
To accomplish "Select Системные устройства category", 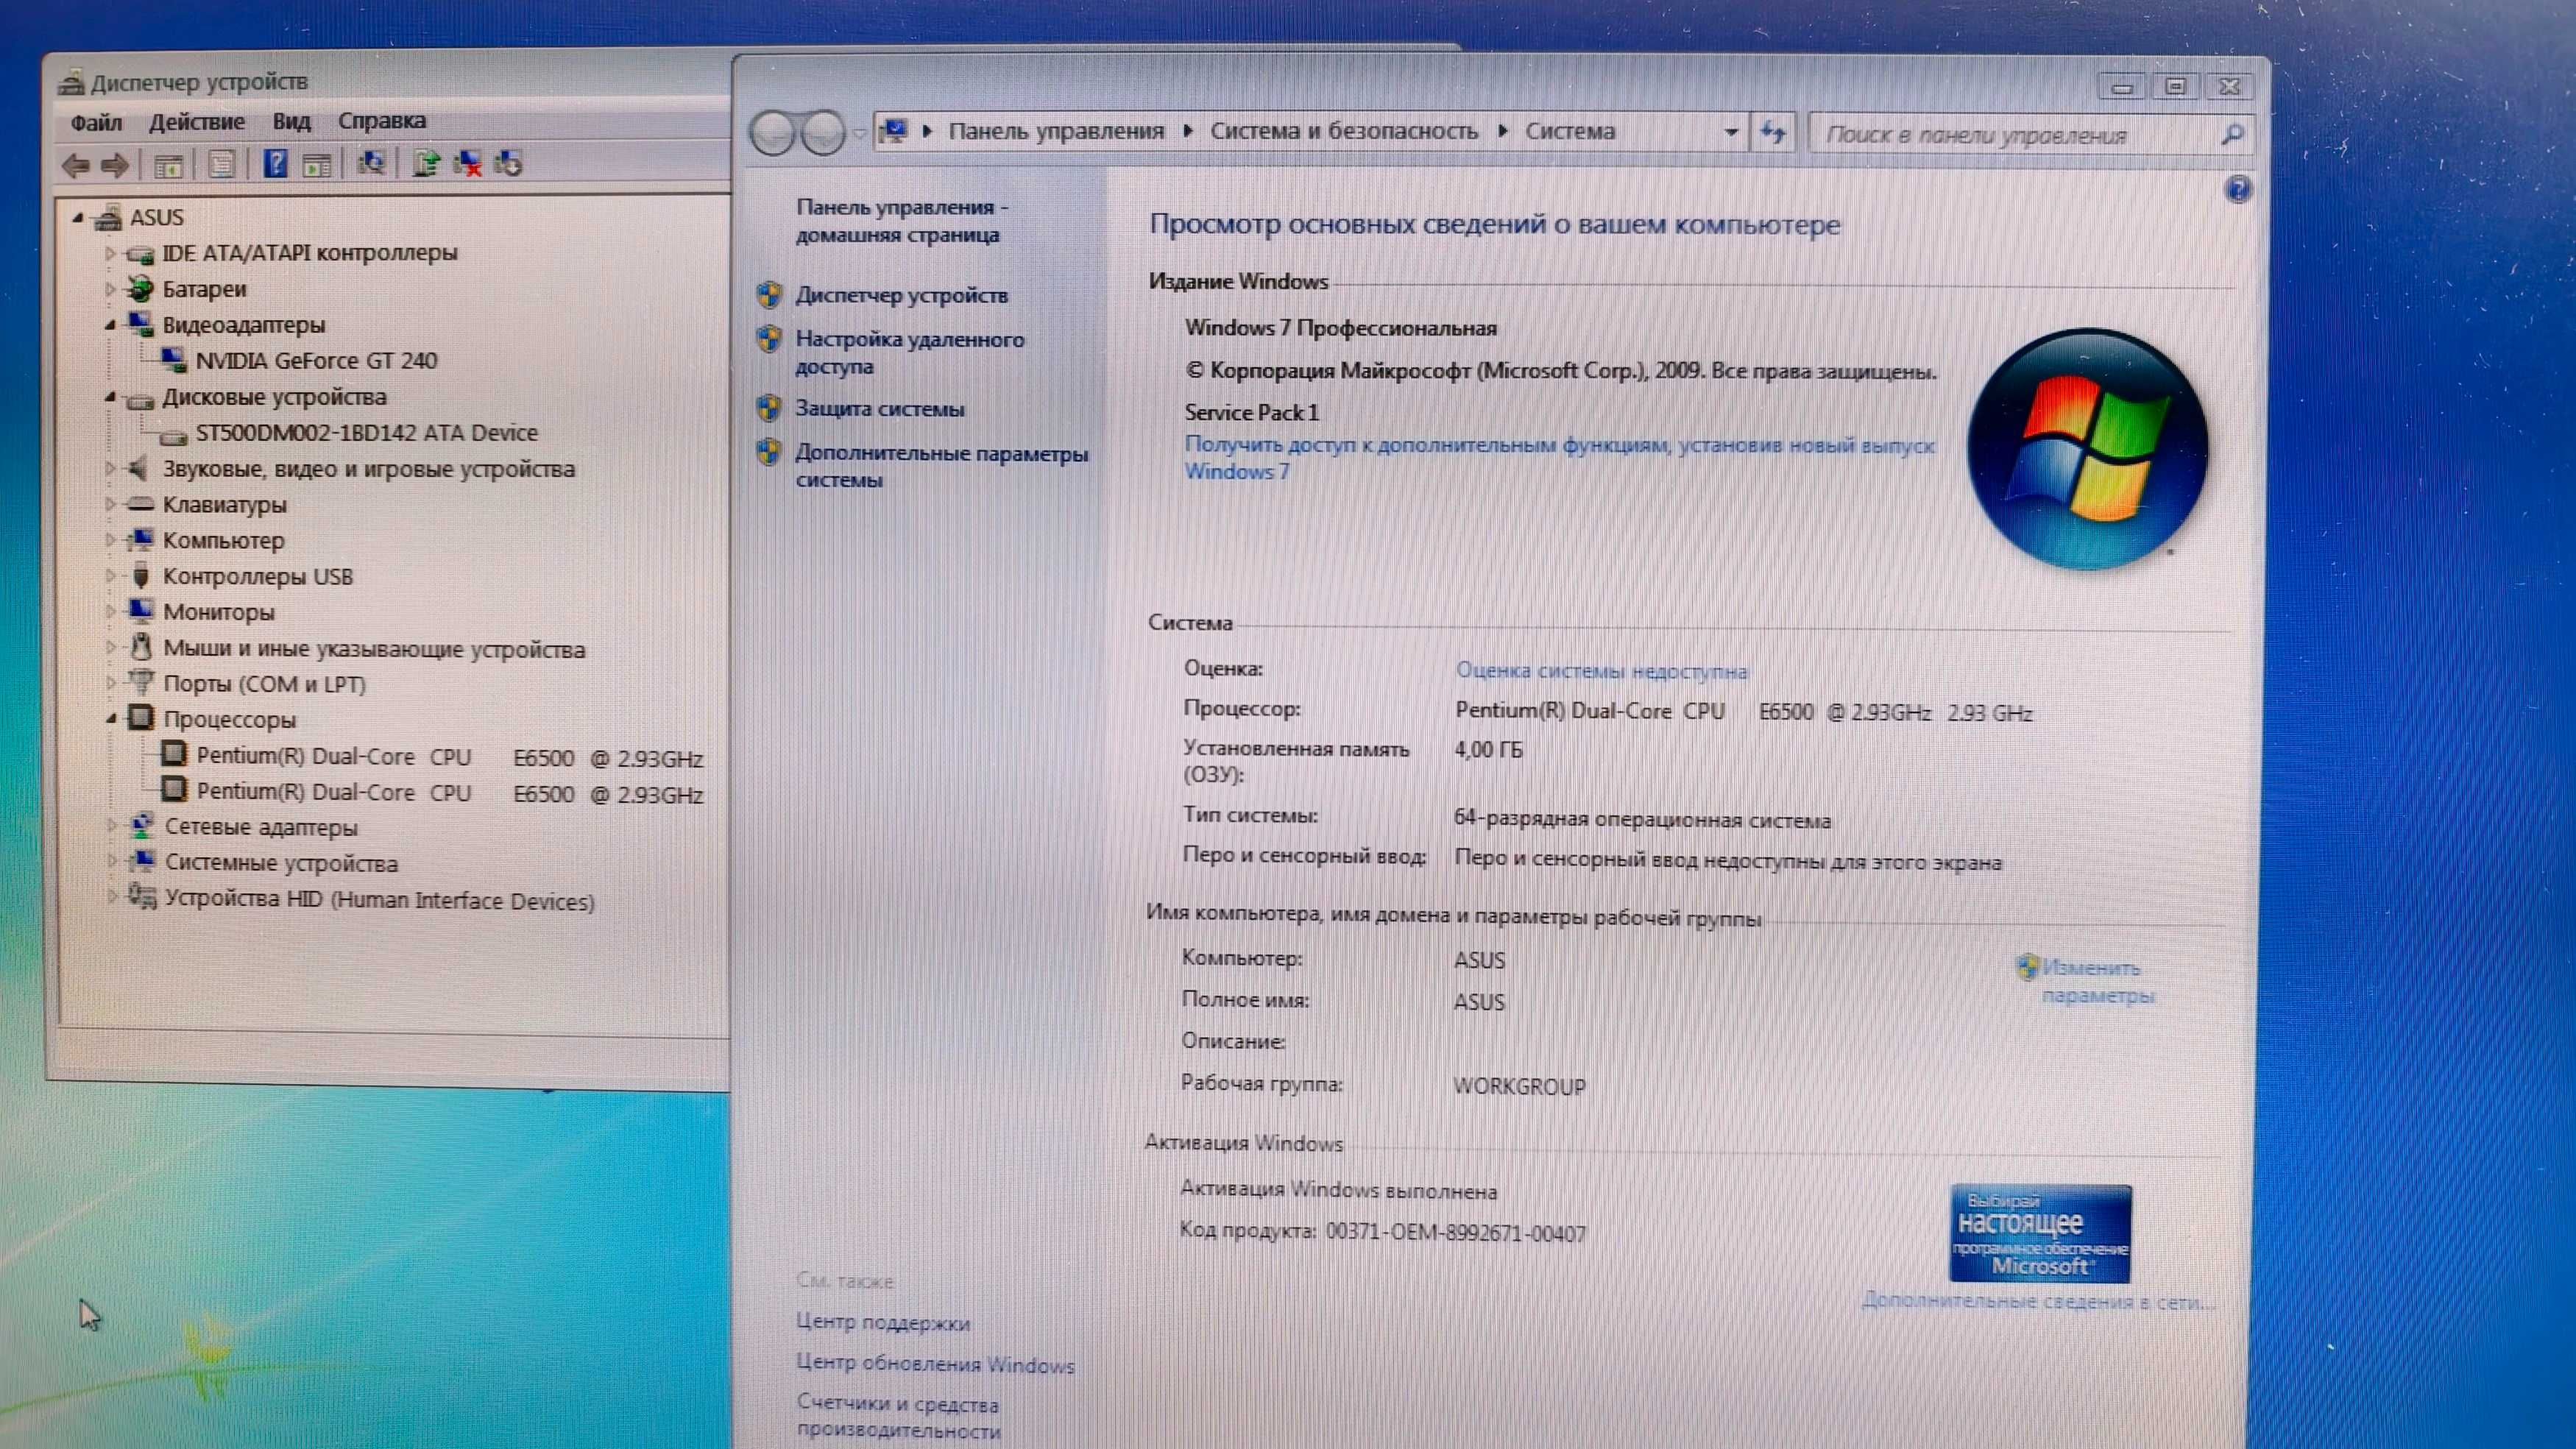I will tap(281, 863).
